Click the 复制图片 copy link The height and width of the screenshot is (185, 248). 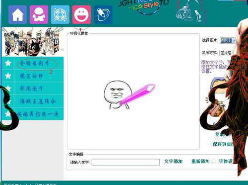223,134
